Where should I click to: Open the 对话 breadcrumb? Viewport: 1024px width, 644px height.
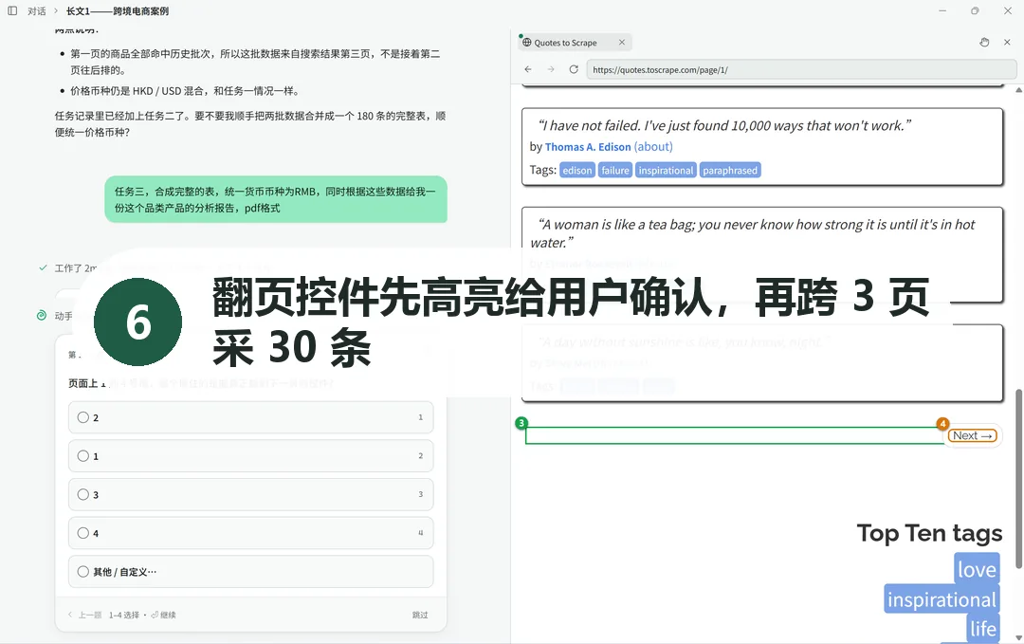point(37,11)
